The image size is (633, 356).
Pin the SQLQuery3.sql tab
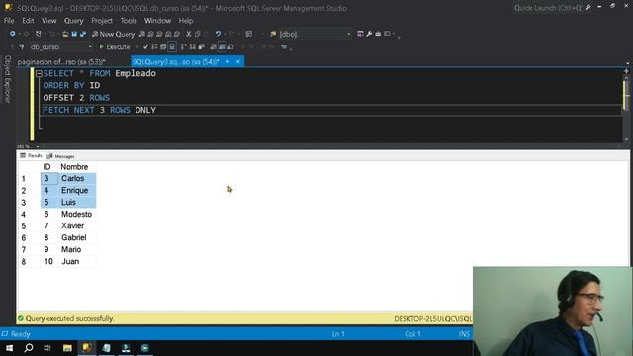(x=227, y=61)
